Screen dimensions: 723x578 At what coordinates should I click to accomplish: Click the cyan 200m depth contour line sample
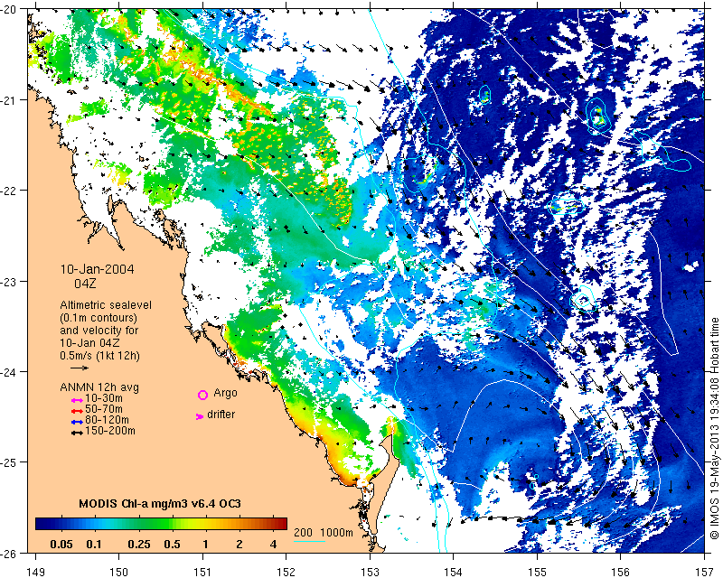click(309, 541)
